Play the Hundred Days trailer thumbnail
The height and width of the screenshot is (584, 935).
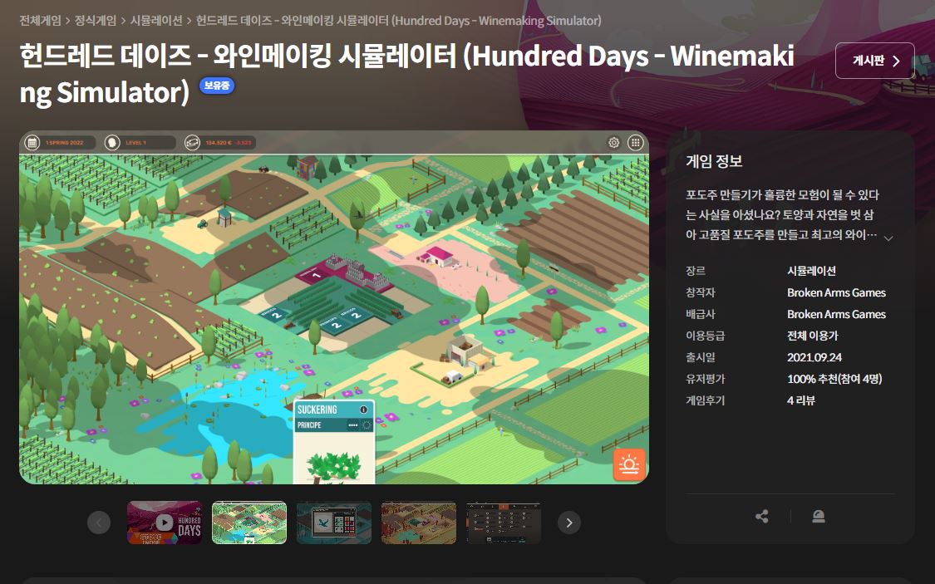pos(165,523)
